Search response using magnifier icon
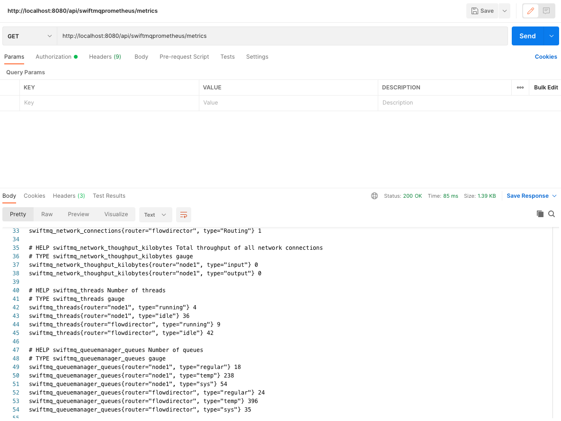The height and width of the screenshot is (421, 561). click(552, 214)
